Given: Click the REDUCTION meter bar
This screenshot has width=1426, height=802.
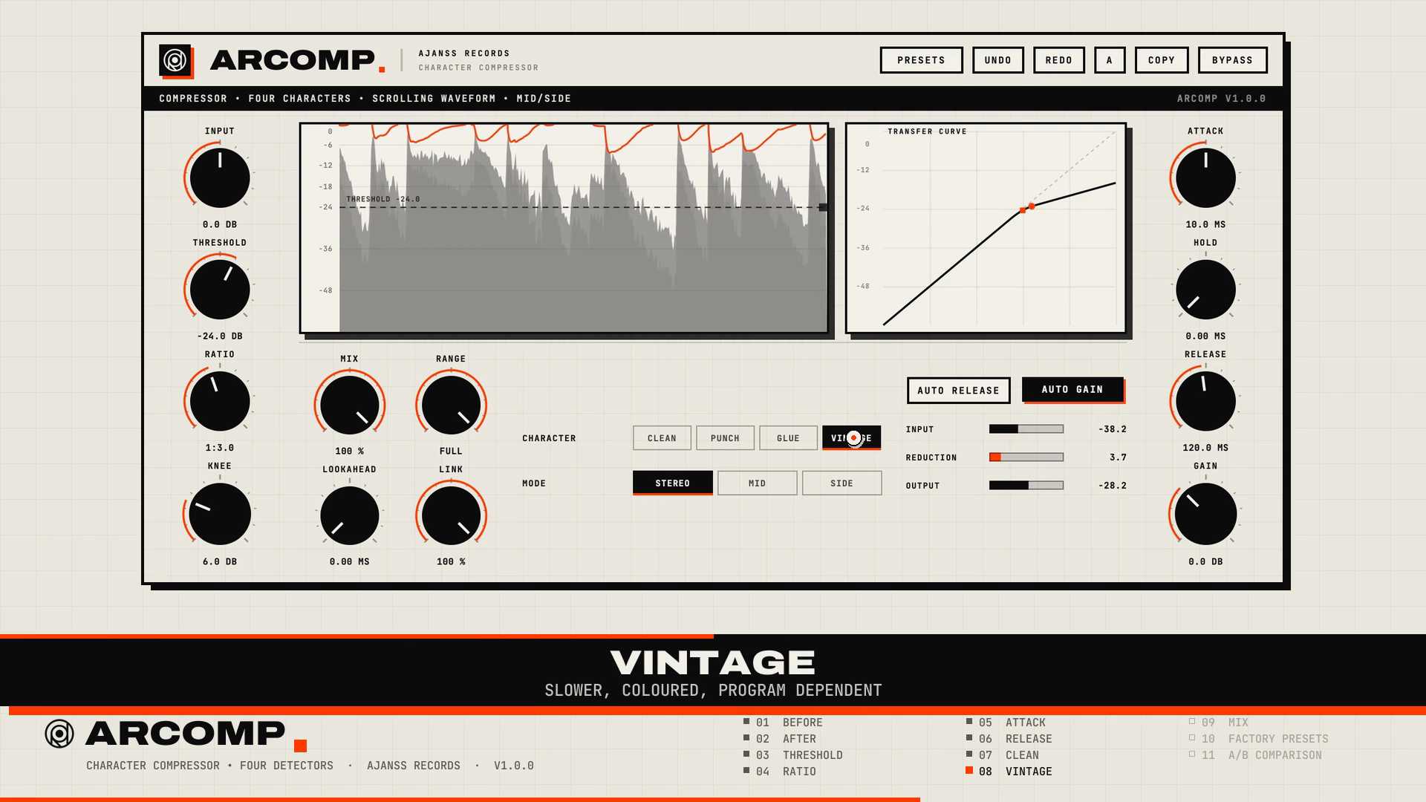Looking at the screenshot, I should click(x=1026, y=457).
